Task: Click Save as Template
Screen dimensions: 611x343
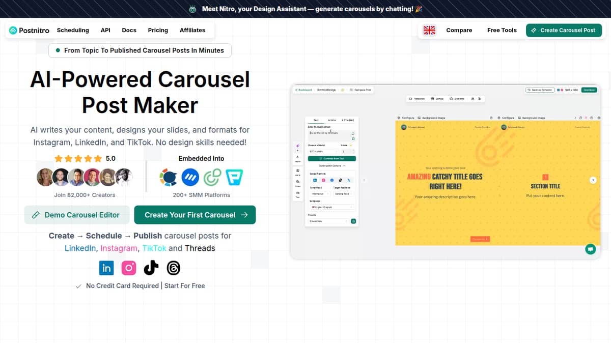Action: 541,90
